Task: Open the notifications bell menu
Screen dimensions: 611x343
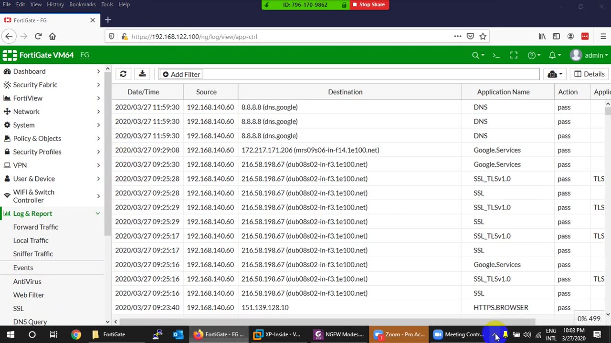Action: [x=554, y=55]
